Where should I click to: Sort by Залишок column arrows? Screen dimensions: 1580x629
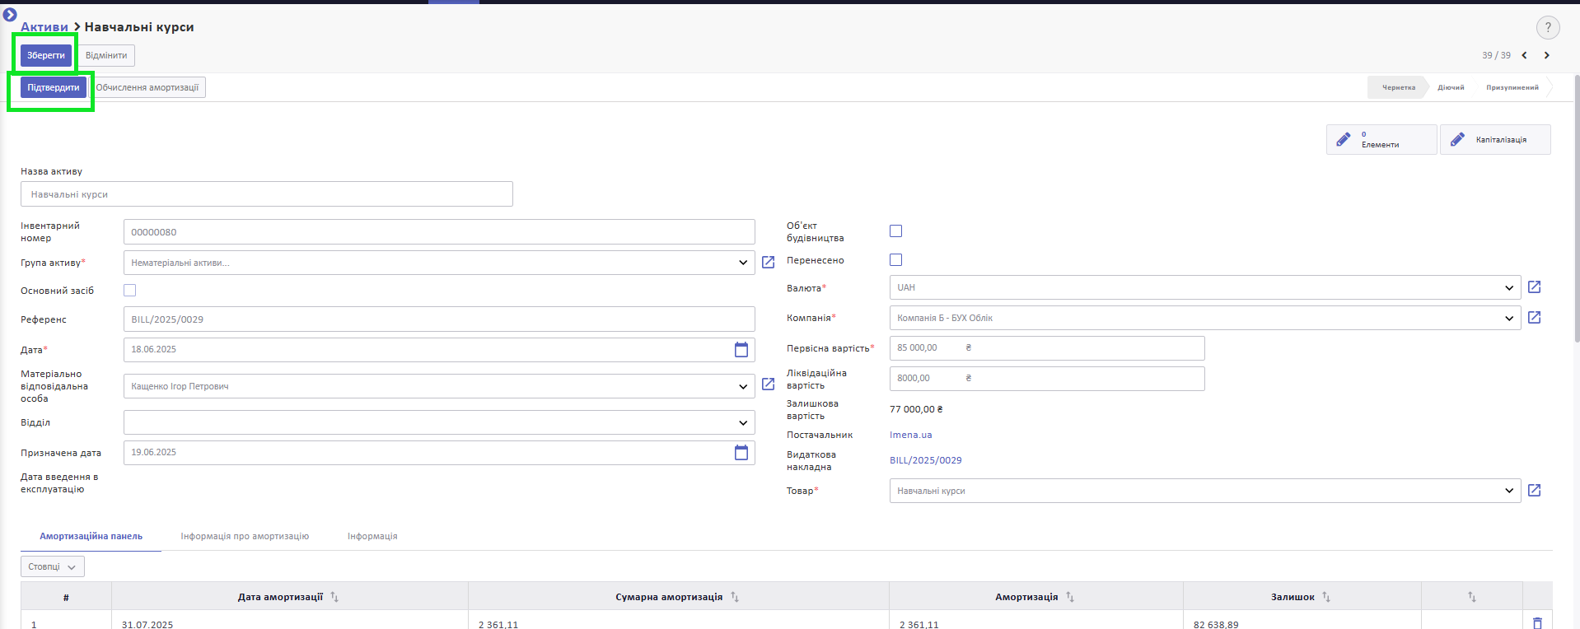(x=1326, y=596)
